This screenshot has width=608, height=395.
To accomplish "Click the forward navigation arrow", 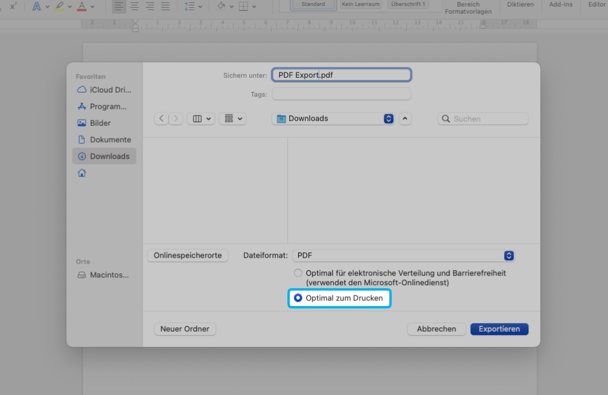I will (176, 119).
